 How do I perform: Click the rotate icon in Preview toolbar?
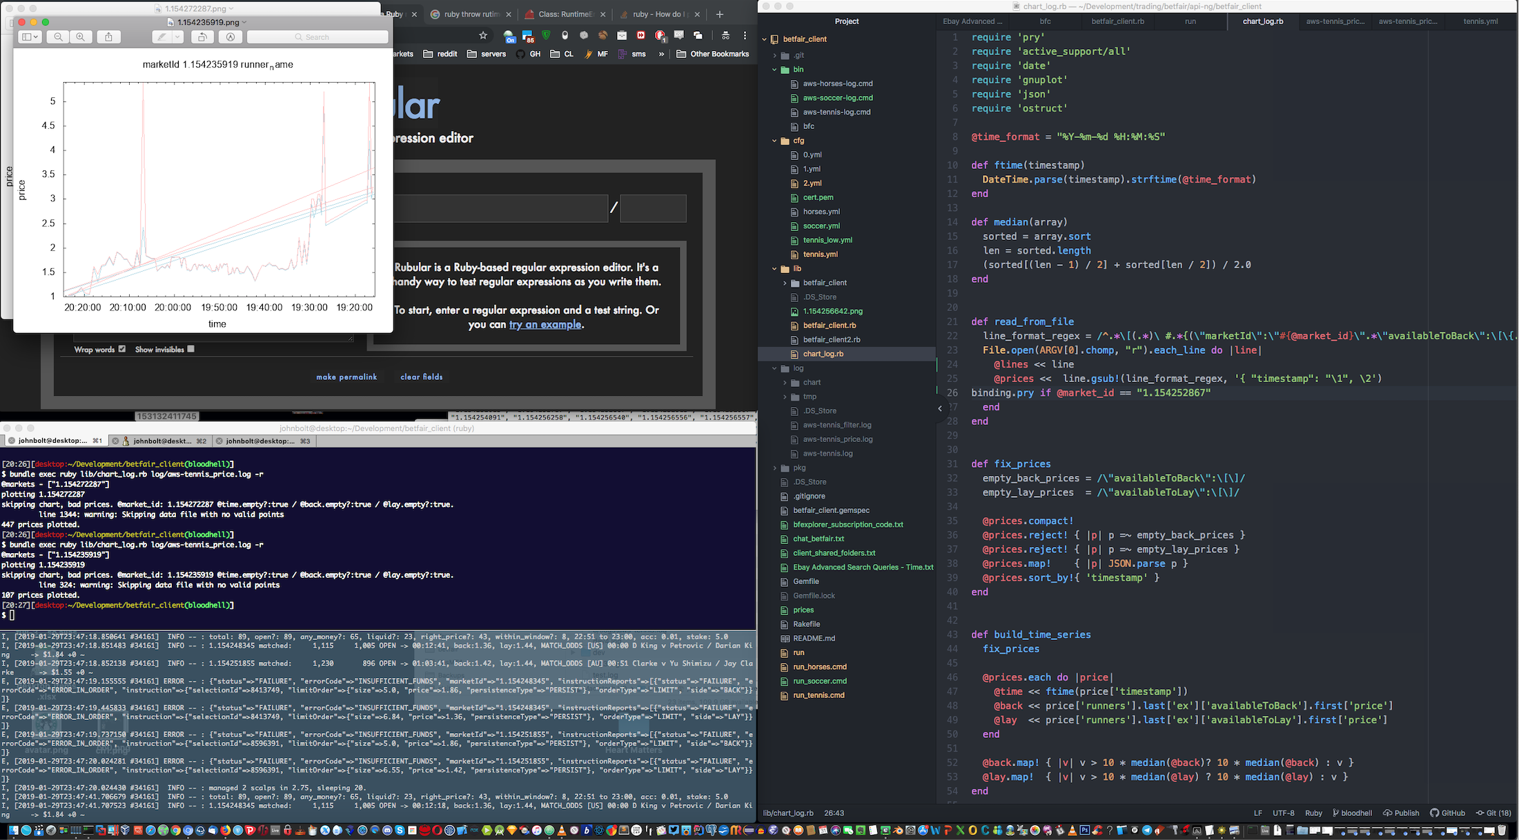click(202, 37)
